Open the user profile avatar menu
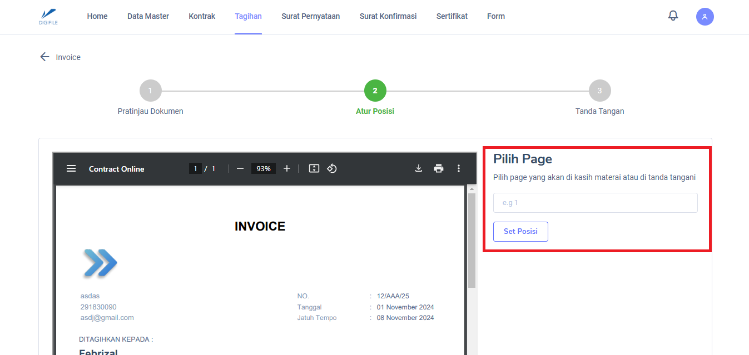The width and height of the screenshot is (749, 355). click(705, 17)
